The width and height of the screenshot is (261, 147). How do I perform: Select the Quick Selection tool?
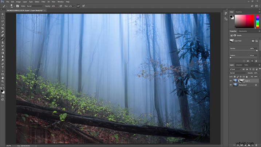pos(3,25)
